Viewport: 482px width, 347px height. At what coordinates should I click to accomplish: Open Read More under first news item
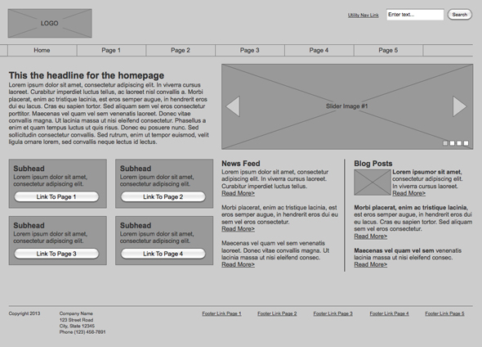(x=239, y=193)
